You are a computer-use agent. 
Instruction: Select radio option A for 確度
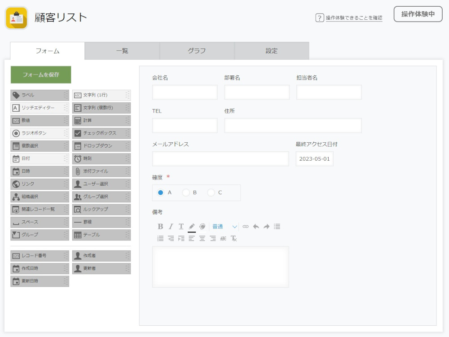coord(161,193)
